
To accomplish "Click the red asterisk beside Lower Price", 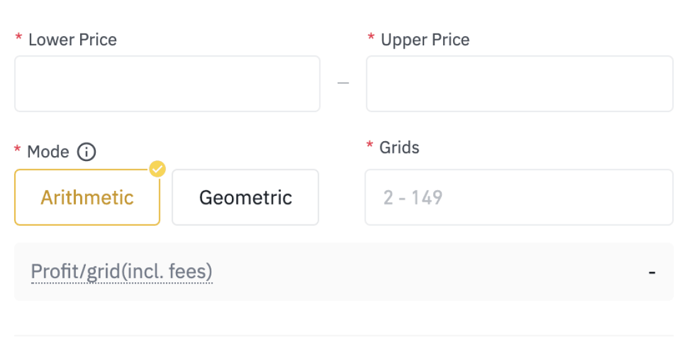I will point(19,39).
